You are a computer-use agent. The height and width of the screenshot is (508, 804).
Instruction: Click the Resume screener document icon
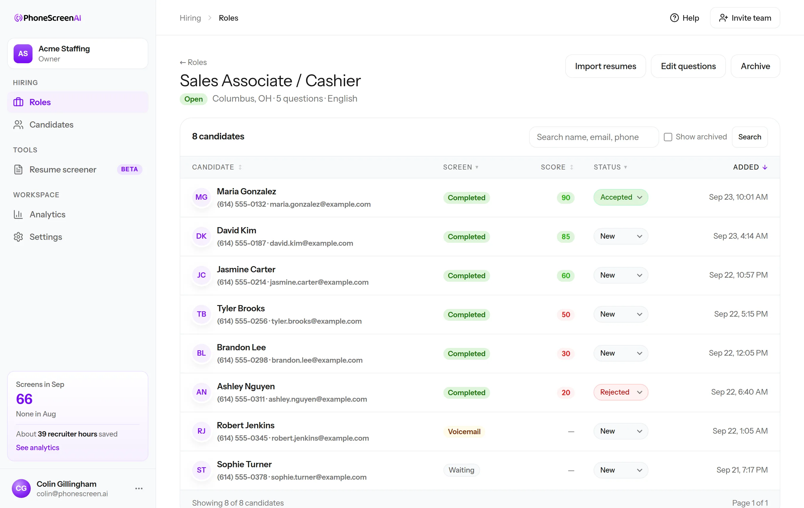pyautogui.click(x=18, y=170)
